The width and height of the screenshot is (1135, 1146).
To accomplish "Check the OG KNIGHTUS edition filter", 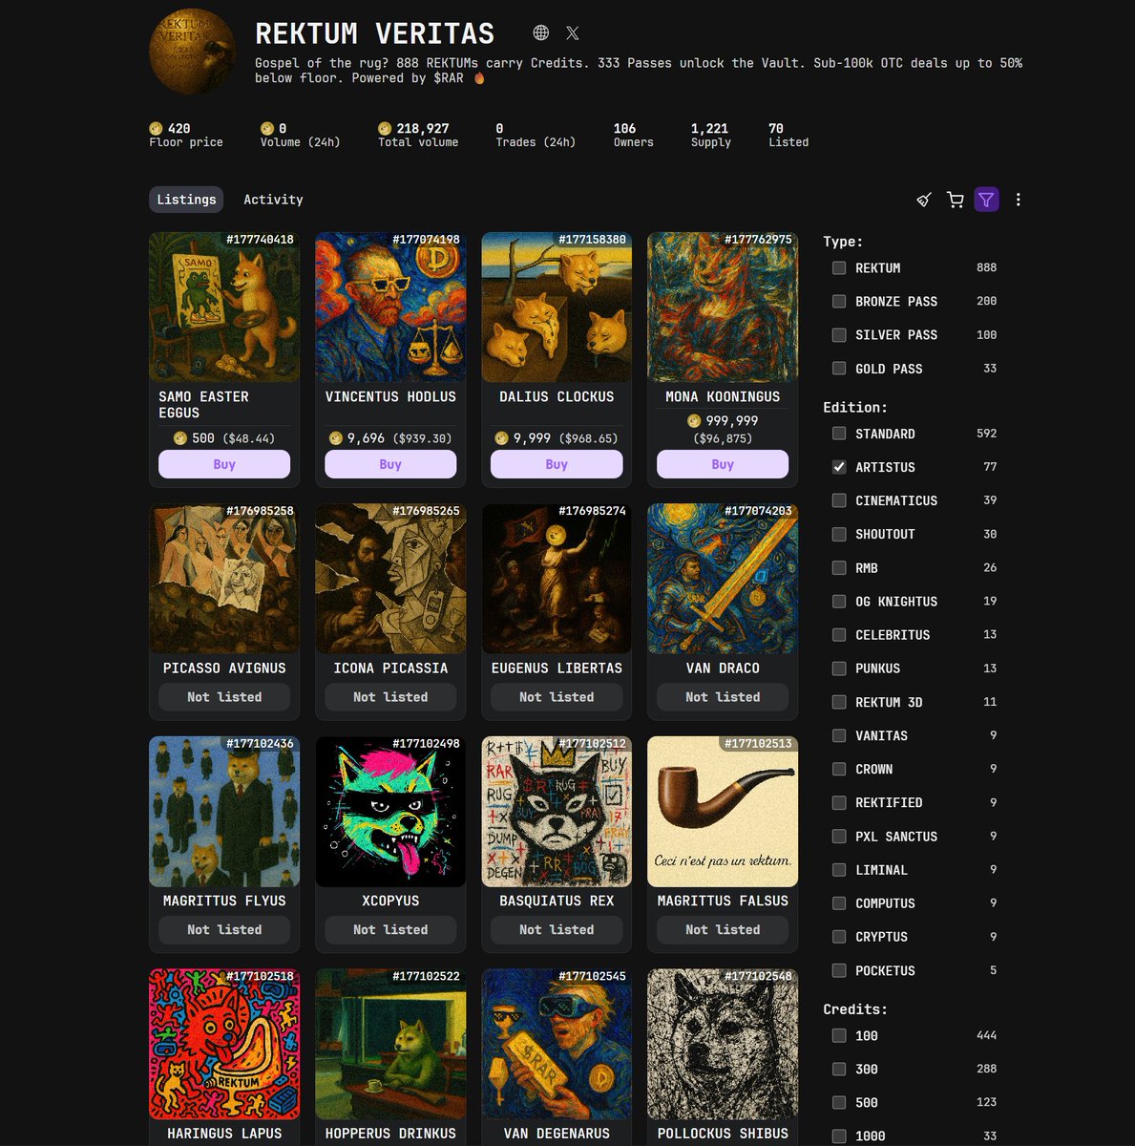I will [x=839, y=602].
